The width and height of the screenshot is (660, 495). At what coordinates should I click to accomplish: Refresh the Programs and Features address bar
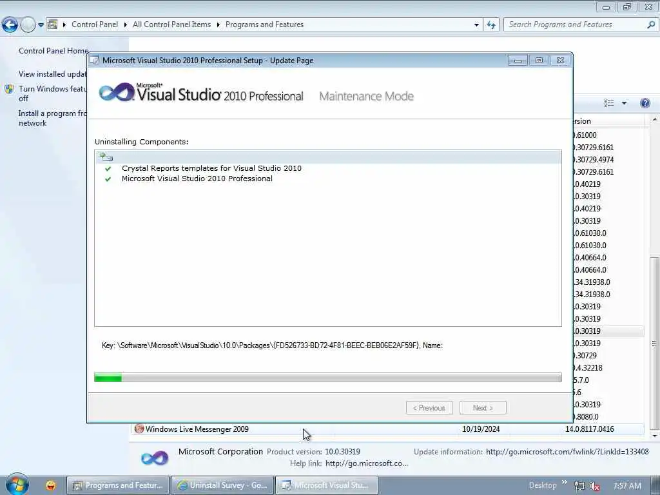491,25
